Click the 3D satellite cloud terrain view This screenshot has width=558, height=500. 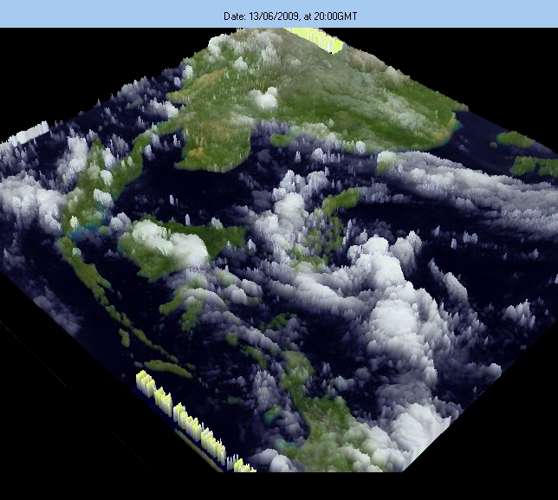(279, 250)
